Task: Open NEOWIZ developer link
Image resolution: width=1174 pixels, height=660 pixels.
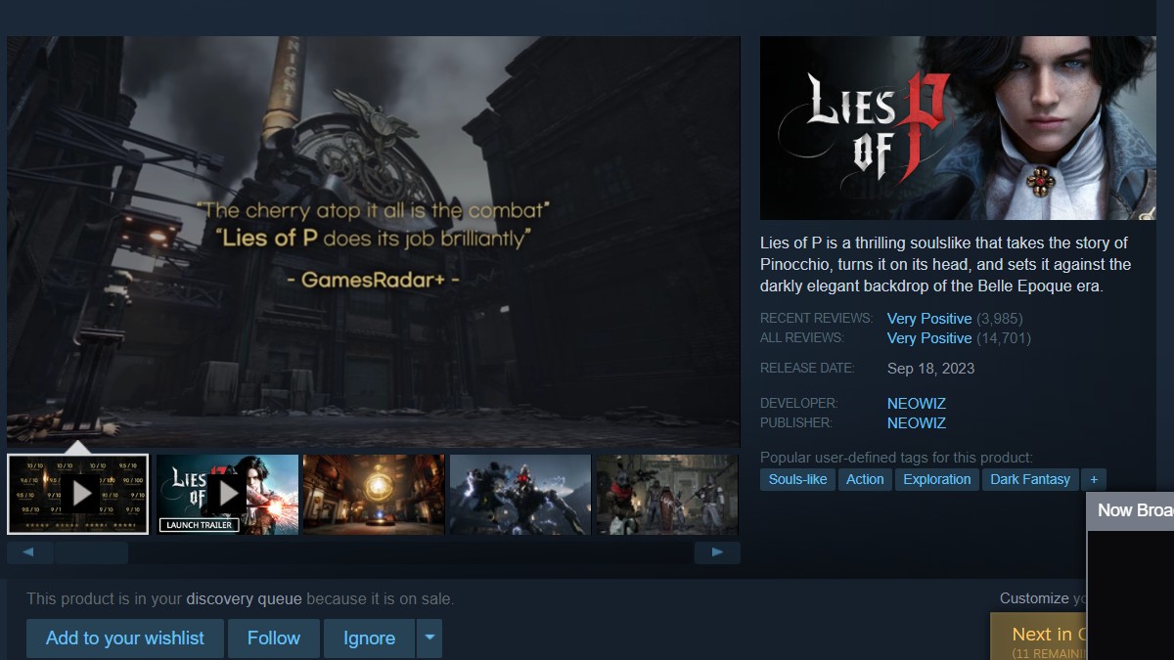Action: click(x=916, y=403)
